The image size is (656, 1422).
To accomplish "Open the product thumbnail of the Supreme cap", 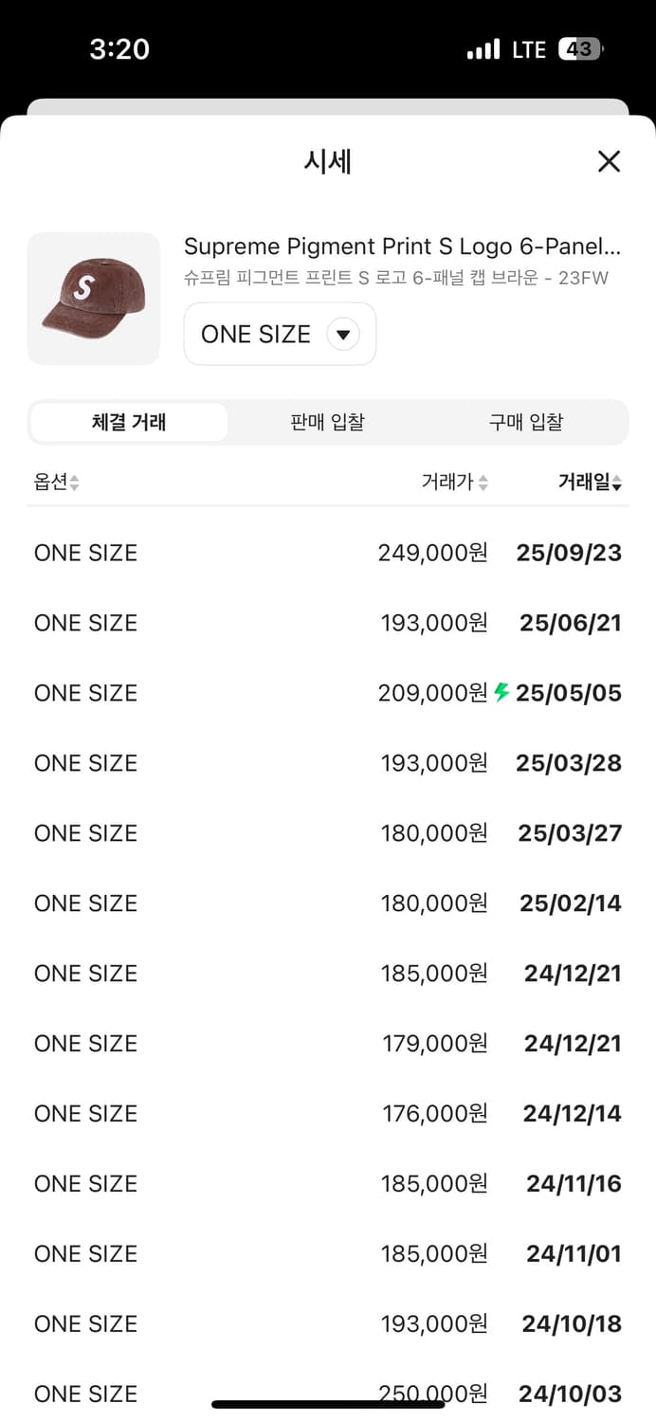I will coord(93,298).
